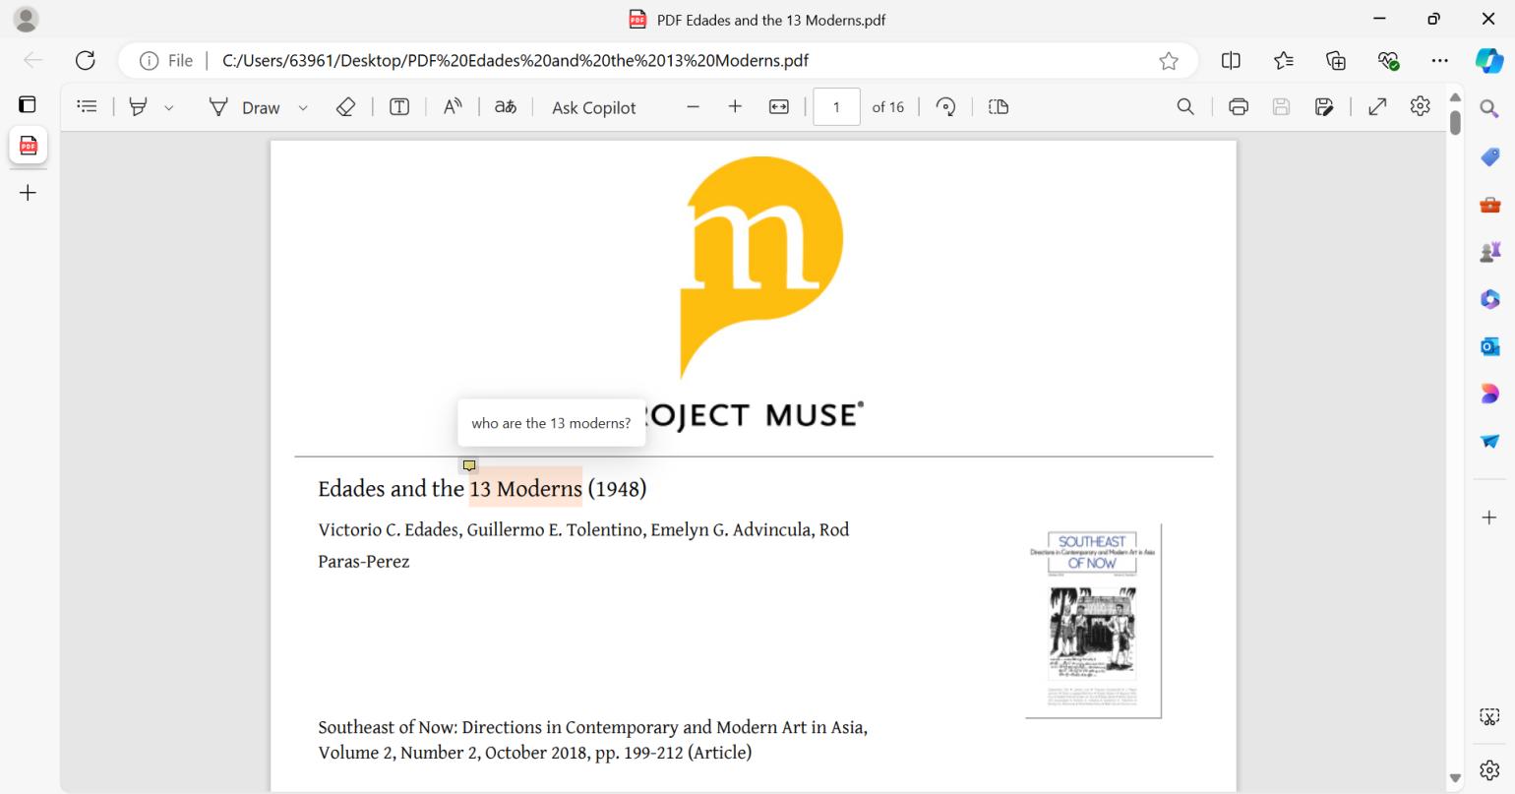This screenshot has height=794, width=1515.
Task: Open sidebar Shopping tag
Action: [1489, 156]
